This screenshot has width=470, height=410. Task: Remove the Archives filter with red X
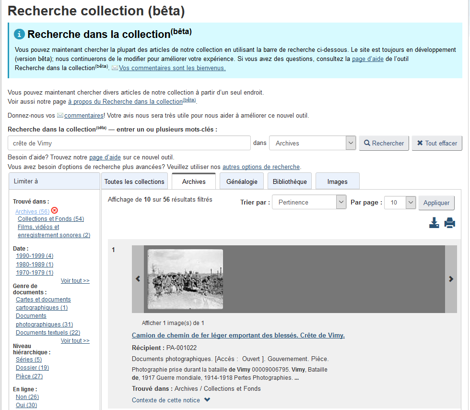55,210
